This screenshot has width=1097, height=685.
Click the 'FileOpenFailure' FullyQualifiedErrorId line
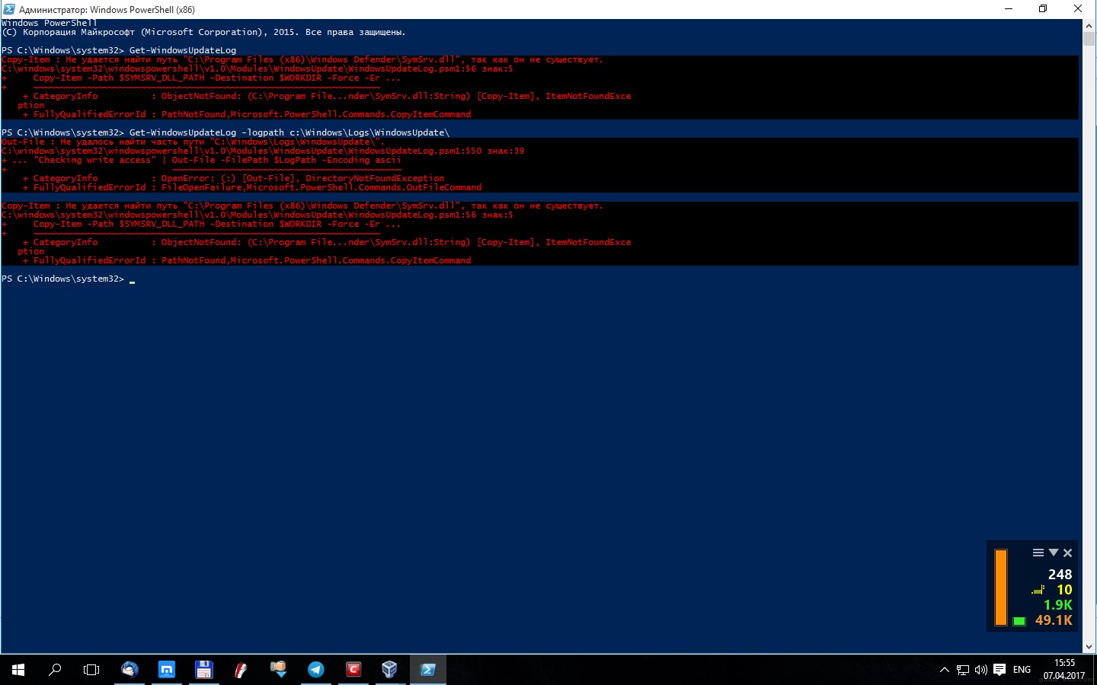click(252, 187)
